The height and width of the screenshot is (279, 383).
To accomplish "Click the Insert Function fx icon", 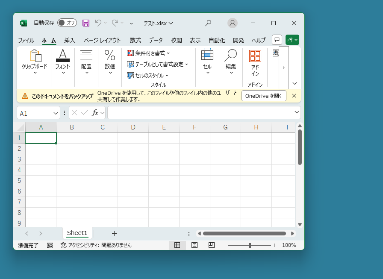I will coord(95,113).
